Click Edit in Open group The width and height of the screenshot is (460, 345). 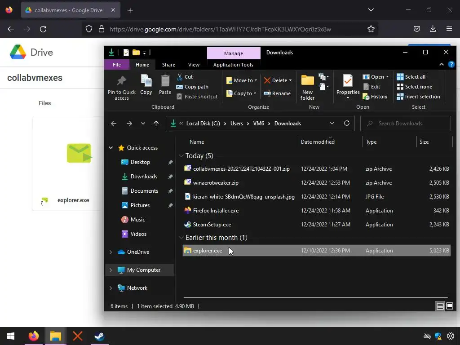tap(372, 87)
